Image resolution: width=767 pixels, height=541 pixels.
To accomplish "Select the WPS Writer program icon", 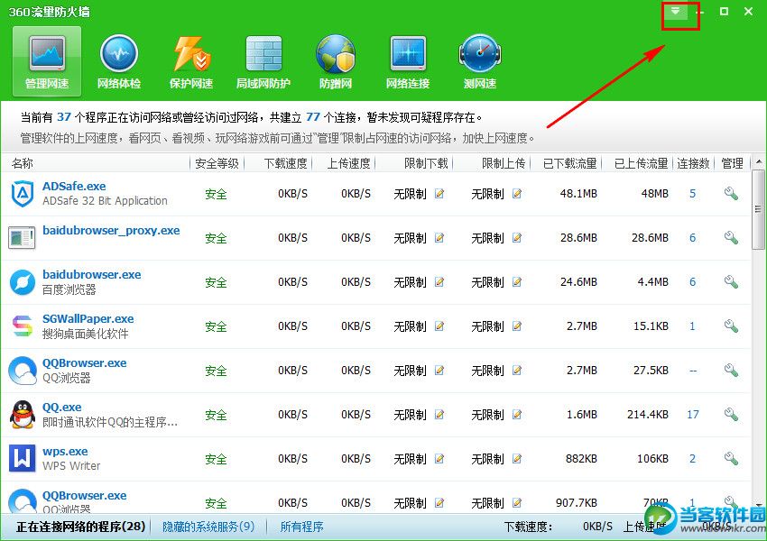I will coord(23,458).
